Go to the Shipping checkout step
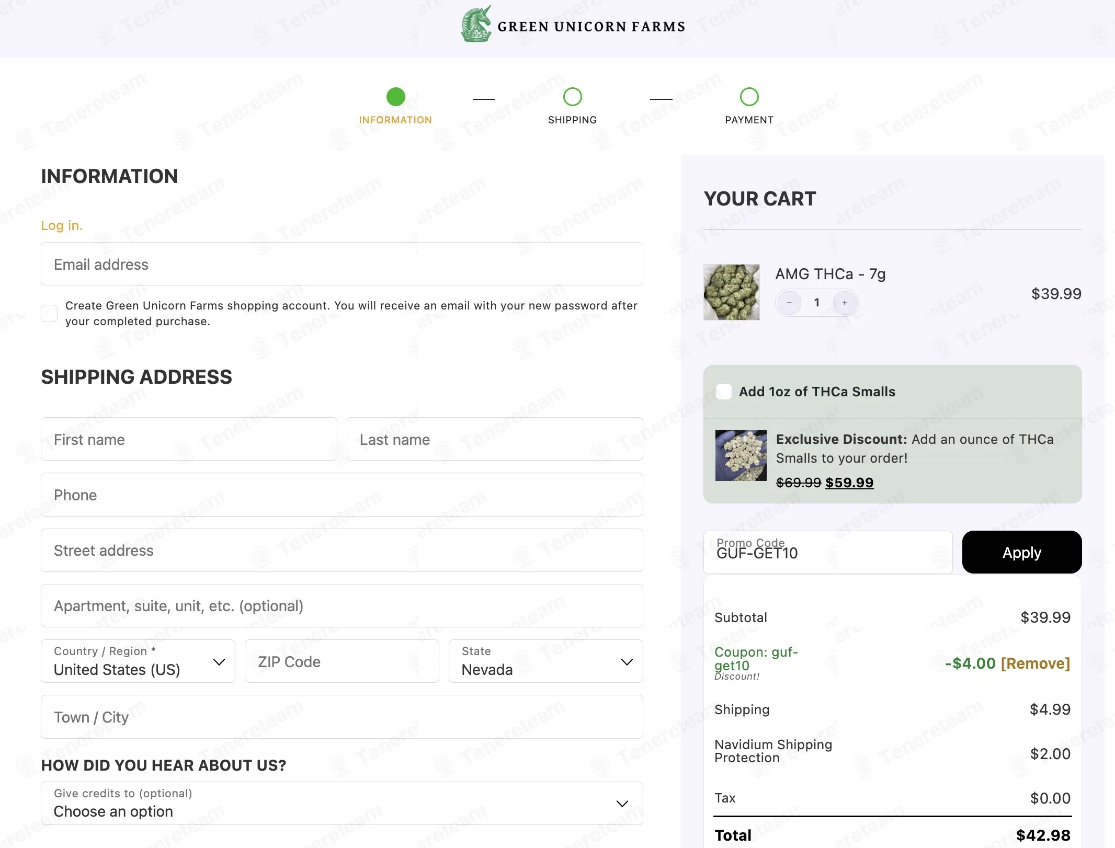Screen dimensions: 1115x848 pyautogui.click(x=572, y=106)
